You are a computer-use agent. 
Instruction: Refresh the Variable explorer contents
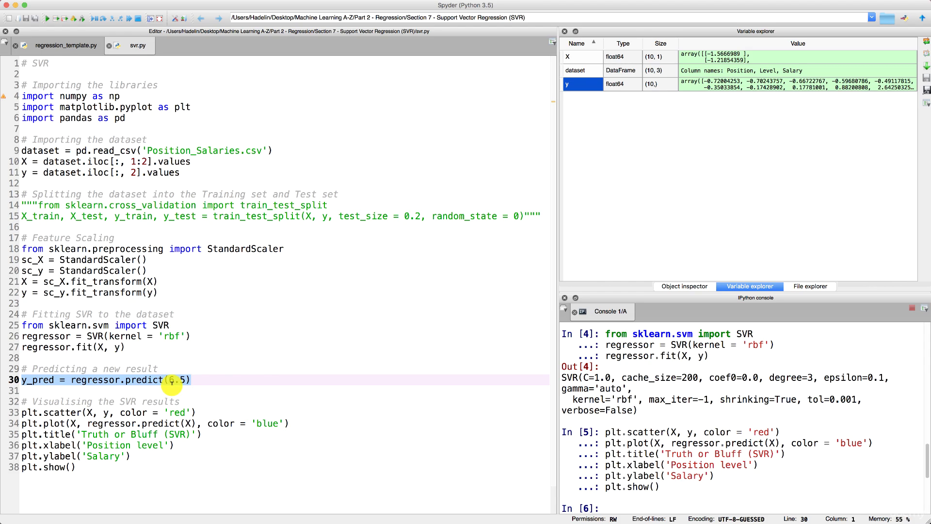click(x=926, y=41)
